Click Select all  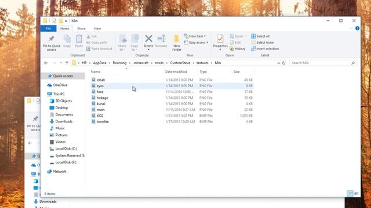[260, 36]
